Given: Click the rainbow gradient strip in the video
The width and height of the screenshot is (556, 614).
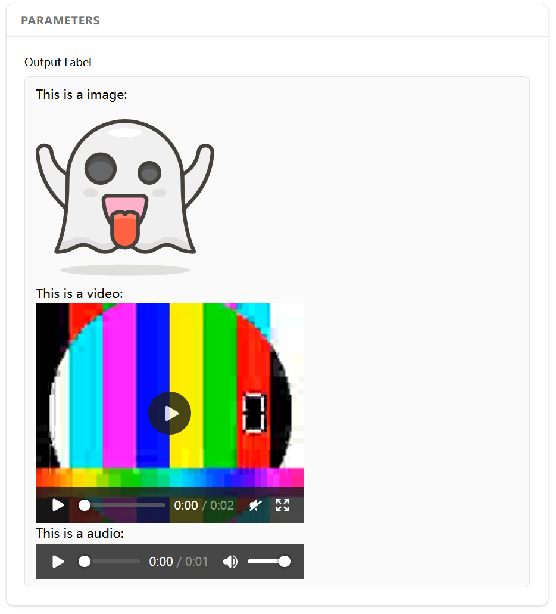Looking at the screenshot, I should (x=170, y=477).
